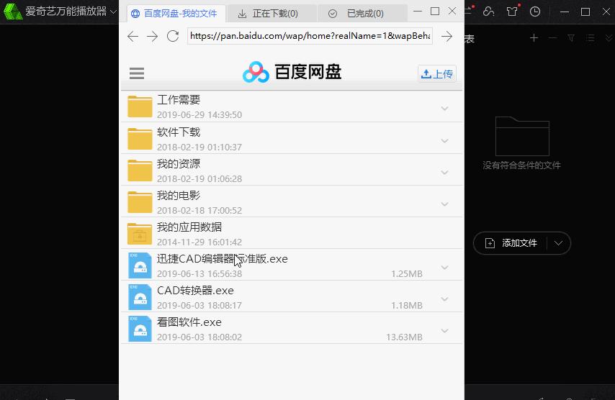Open the 我的应用数据 folder
Image resolution: width=615 pixels, height=400 pixels.
click(x=292, y=234)
